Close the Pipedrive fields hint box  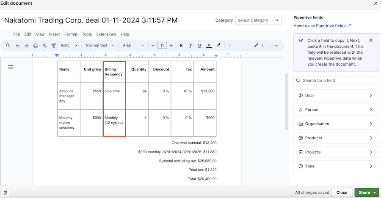(371, 40)
